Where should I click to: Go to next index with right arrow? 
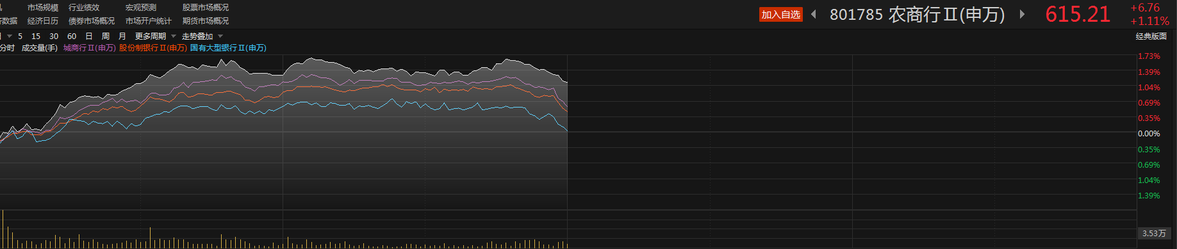coord(1022,14)
